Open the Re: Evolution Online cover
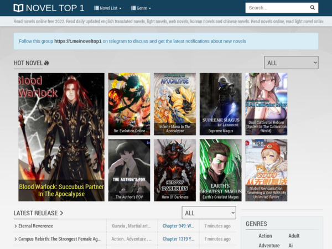 pyautogui.click(x=129, y=104)
